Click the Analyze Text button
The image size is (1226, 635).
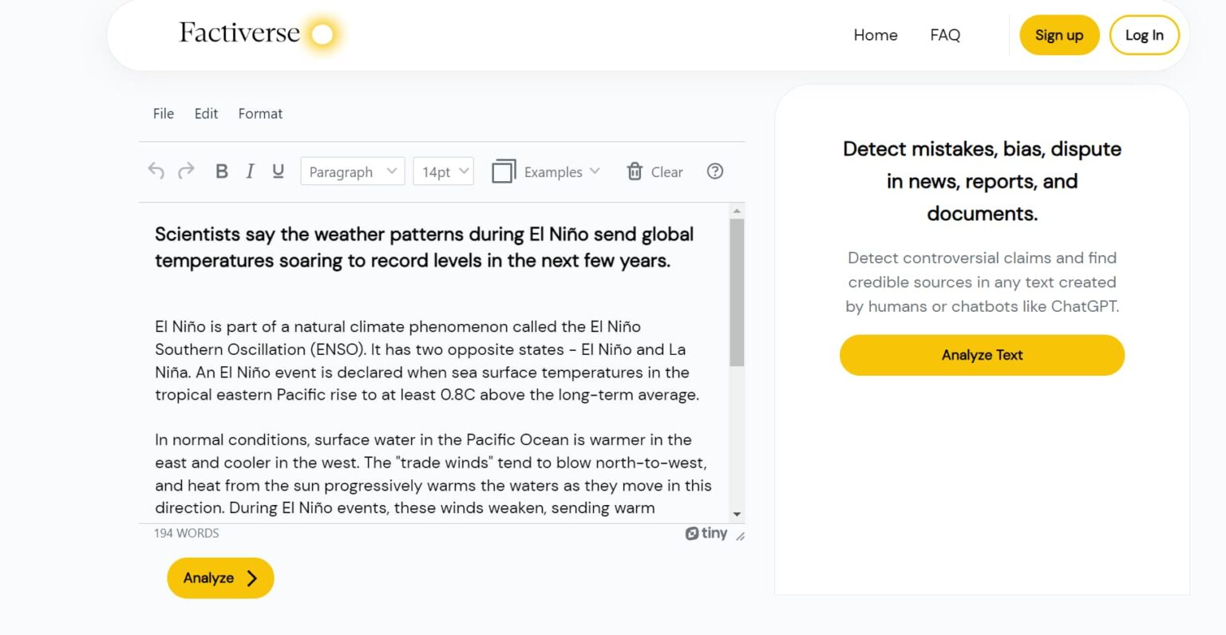[x=982, y=355]
